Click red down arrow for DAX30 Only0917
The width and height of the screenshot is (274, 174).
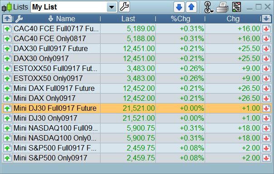266,59
